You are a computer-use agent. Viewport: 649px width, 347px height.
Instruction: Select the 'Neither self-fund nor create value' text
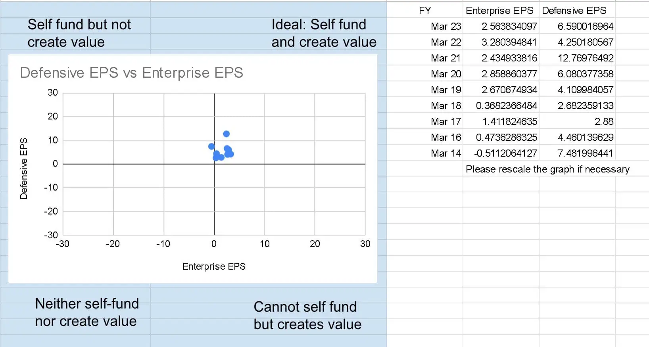pyautogui.click(x=87, y=312)
